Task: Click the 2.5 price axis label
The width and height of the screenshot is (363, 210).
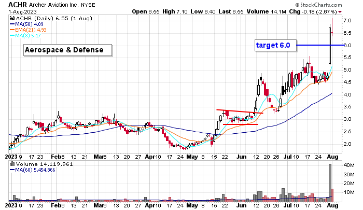Action: pyautogui.click(x=347, y=132)
